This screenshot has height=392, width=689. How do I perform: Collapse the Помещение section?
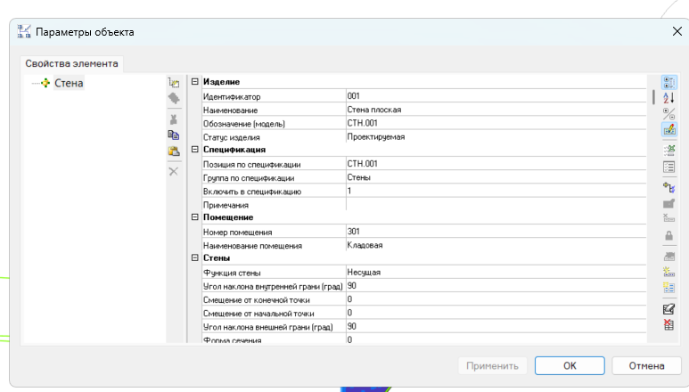194,217
